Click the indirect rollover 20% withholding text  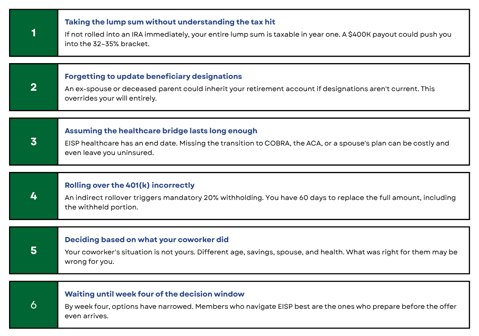(260, 202)
